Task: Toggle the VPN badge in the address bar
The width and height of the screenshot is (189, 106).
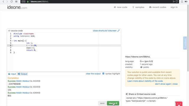Action: click(24, 1)
